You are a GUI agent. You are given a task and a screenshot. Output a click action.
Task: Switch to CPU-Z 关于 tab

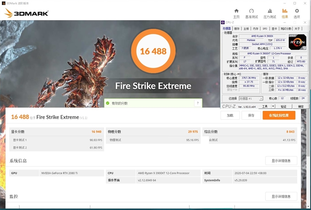(x=297, y=29)
